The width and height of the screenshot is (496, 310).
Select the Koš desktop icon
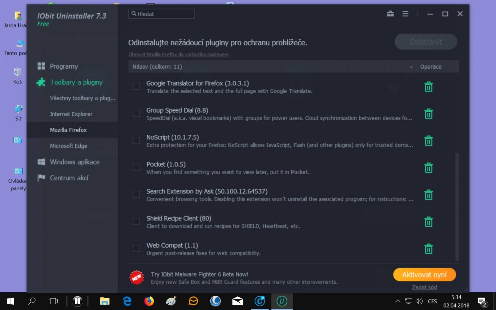(x=17, y=76)
